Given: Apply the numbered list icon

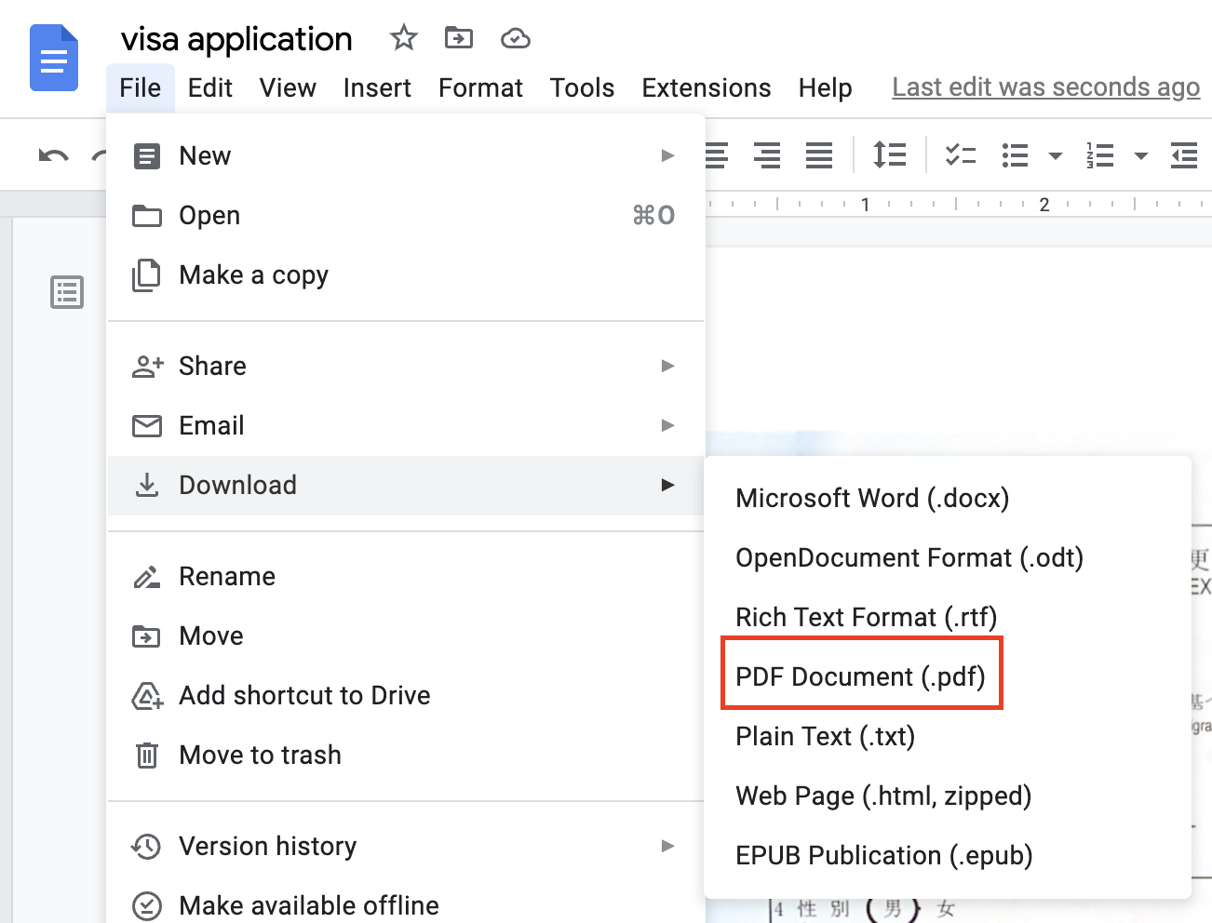Looking at the screenshot, I should [1100, 155].
